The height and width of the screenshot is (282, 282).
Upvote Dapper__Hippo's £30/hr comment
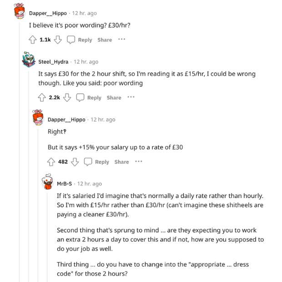click(33, 40)
